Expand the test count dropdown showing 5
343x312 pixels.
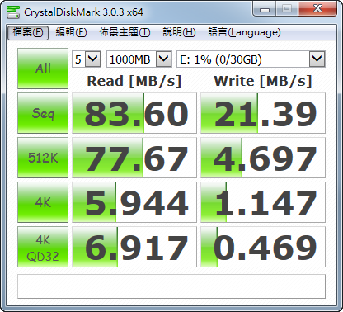(87, 59)
